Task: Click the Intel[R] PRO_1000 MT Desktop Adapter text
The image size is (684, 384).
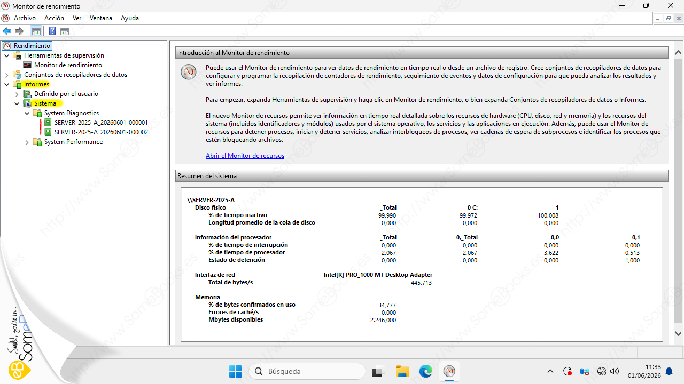Action: [378, 275]
